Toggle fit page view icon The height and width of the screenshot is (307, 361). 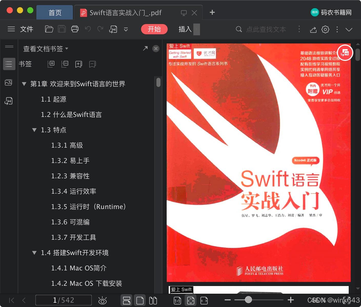point(191,300)
